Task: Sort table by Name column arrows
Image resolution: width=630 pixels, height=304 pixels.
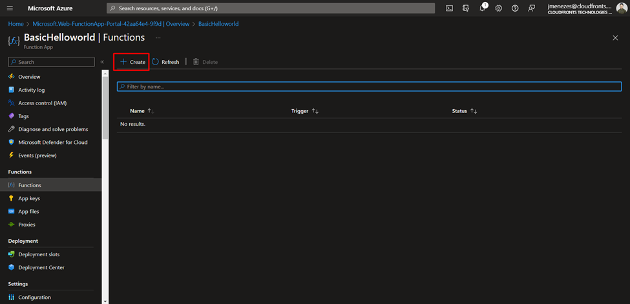Action: tap(151, 111)
